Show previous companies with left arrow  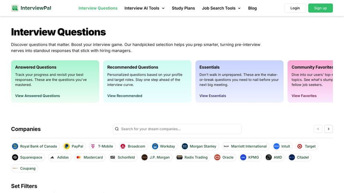318,129
